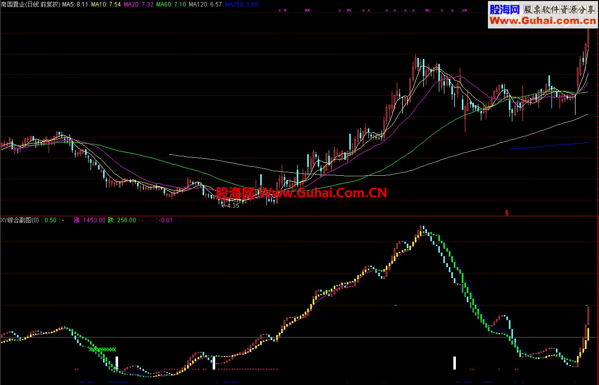Click the 跌: 256.00 value

click(122, 220)
